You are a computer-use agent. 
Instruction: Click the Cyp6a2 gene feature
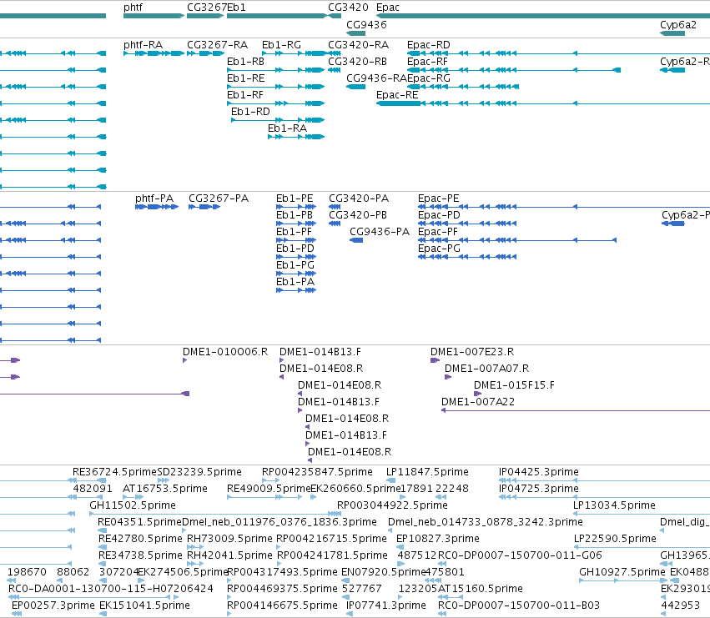tap(672, 33)
